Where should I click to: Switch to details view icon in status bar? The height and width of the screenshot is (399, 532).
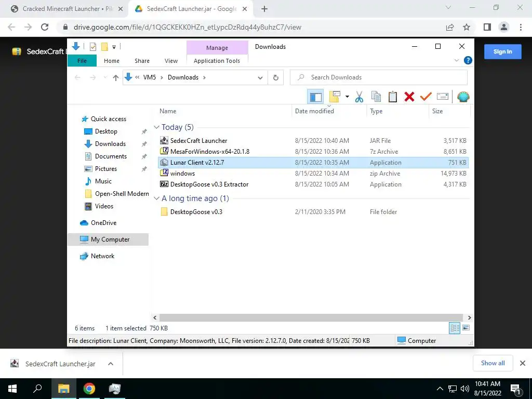(455, 328)
